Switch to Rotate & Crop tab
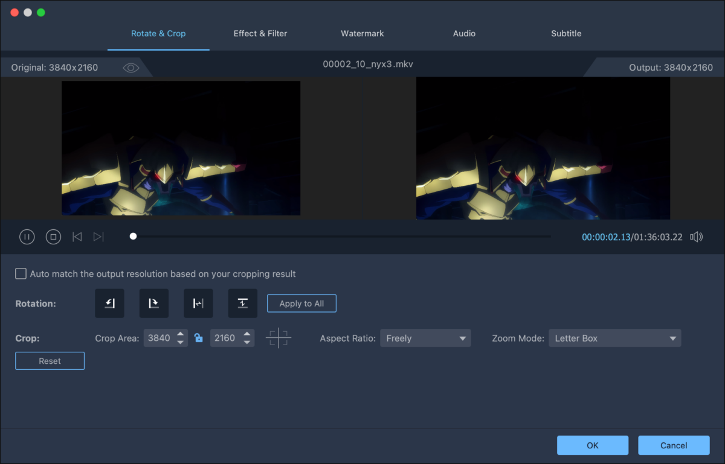Viewport: 725px width, 464px height. (158, 34)
